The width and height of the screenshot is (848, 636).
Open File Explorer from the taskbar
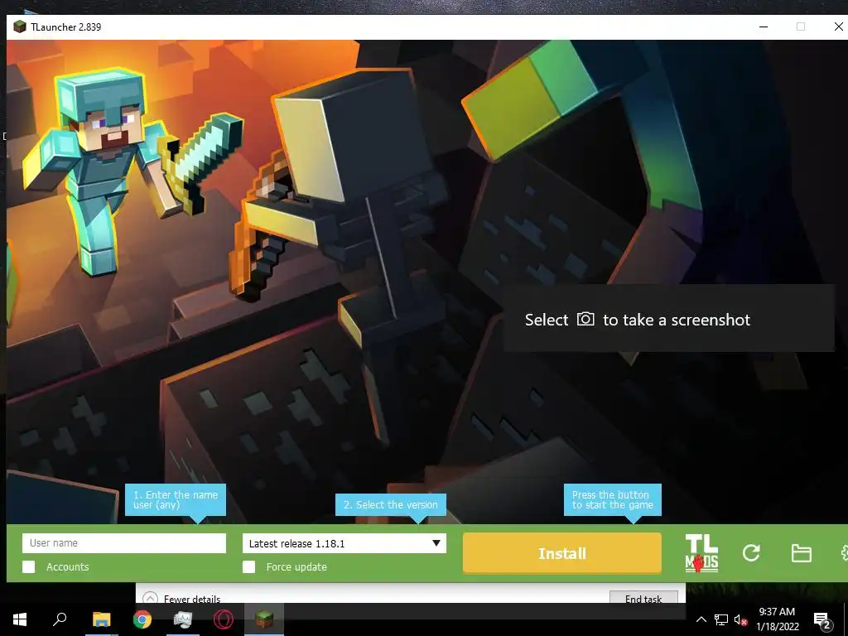point(101,619)
